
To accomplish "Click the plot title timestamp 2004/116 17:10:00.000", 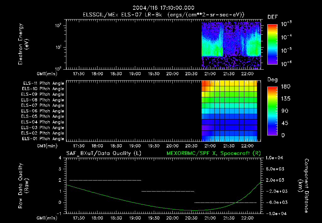I will point(163,8).
